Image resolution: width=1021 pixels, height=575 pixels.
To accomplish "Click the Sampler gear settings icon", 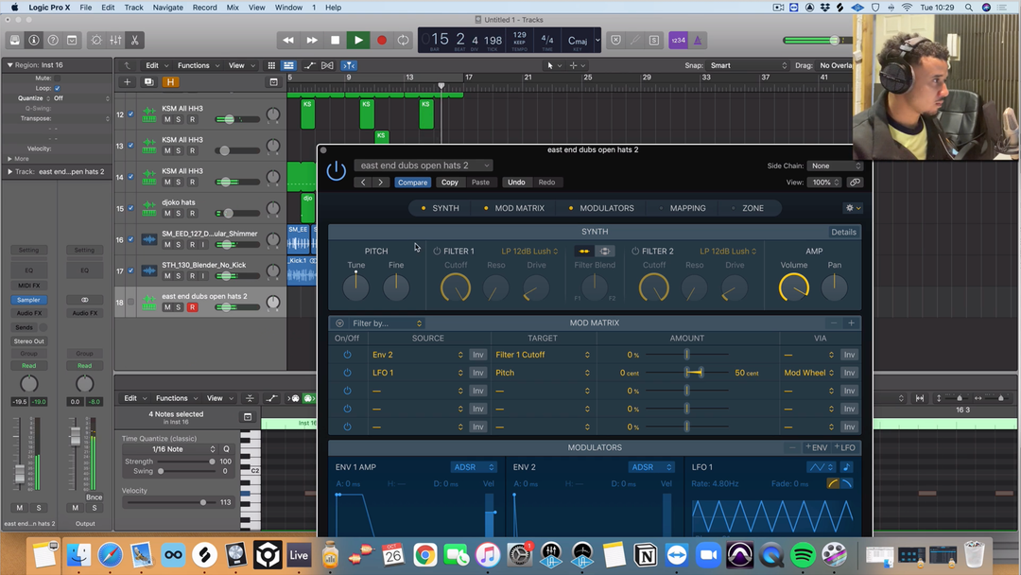I will tap(851, 208).
